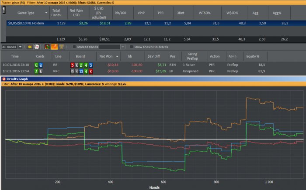Click inside the Marked hands filter field
This screenshot has height=190, width=306.
(x=110, y=47)
